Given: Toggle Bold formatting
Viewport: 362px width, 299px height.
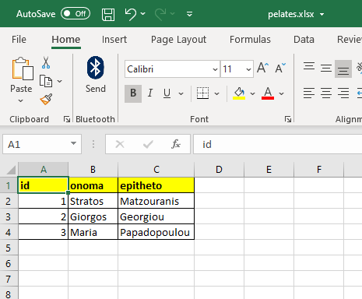Looking at the screenshot, I should pos(133,93).
